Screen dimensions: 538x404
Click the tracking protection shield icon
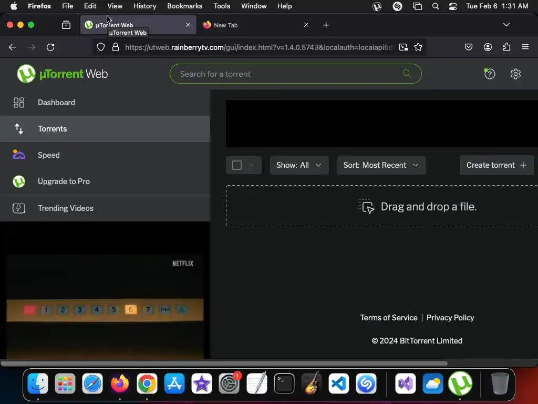(100, 47)
